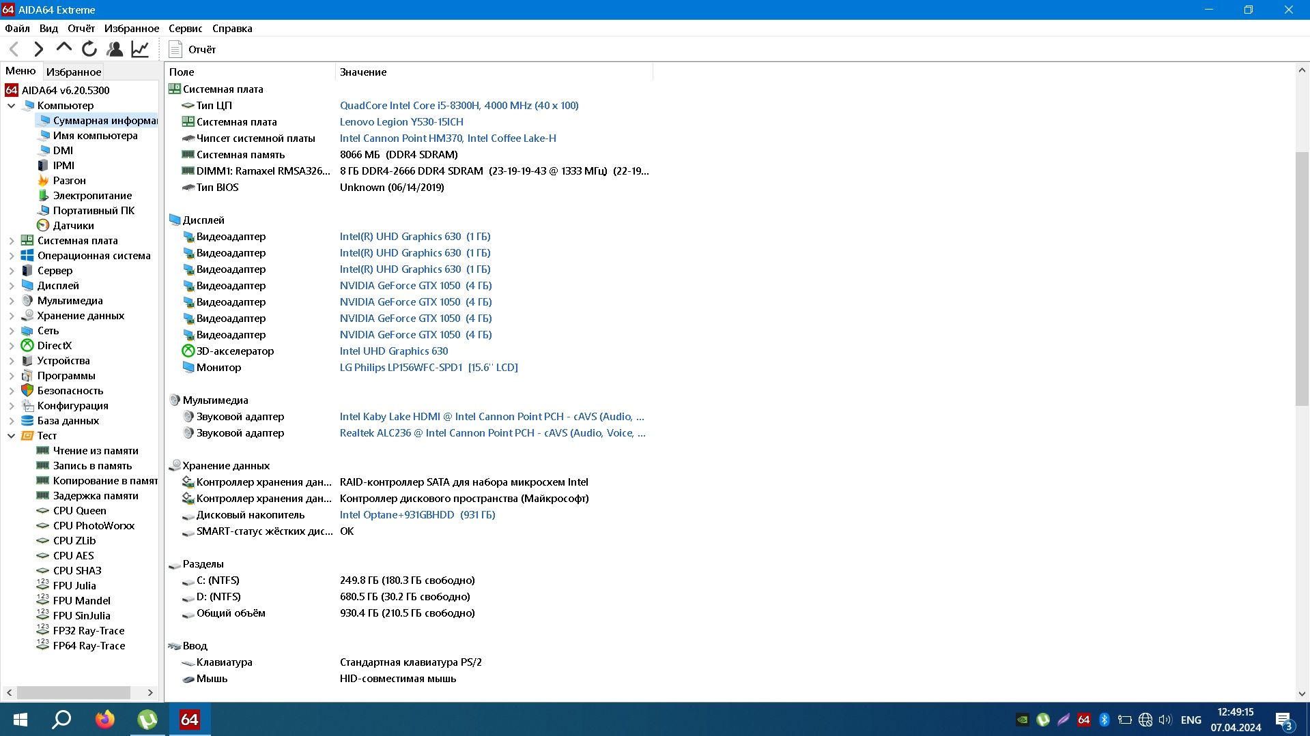Click the Значение column header
This screenshot has width=1310, height=736.
point(494,72)
